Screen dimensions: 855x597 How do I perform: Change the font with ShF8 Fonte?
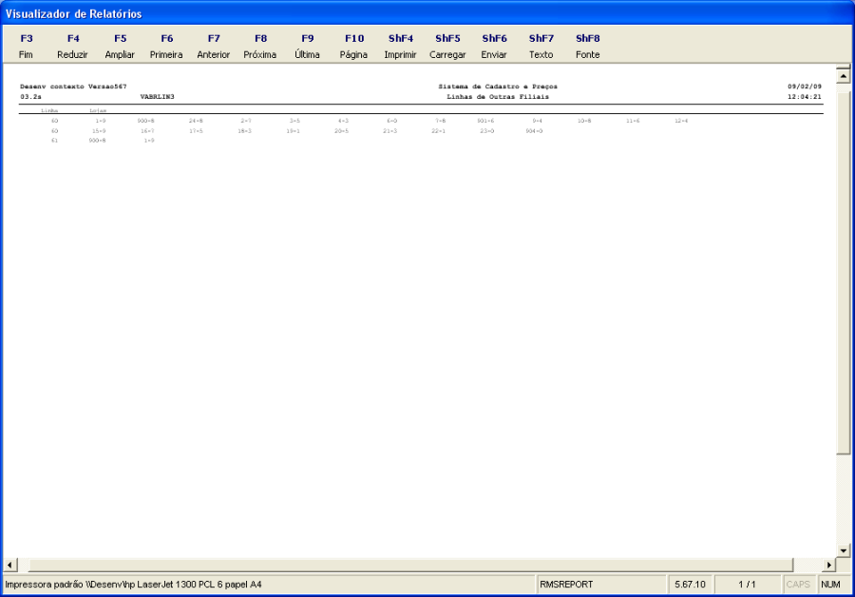tap(588, 46)
